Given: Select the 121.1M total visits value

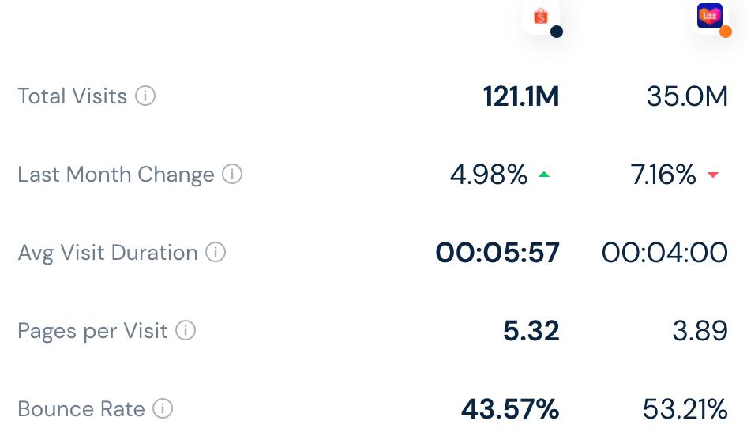Looking at the screenshot, I should (521, 96).
